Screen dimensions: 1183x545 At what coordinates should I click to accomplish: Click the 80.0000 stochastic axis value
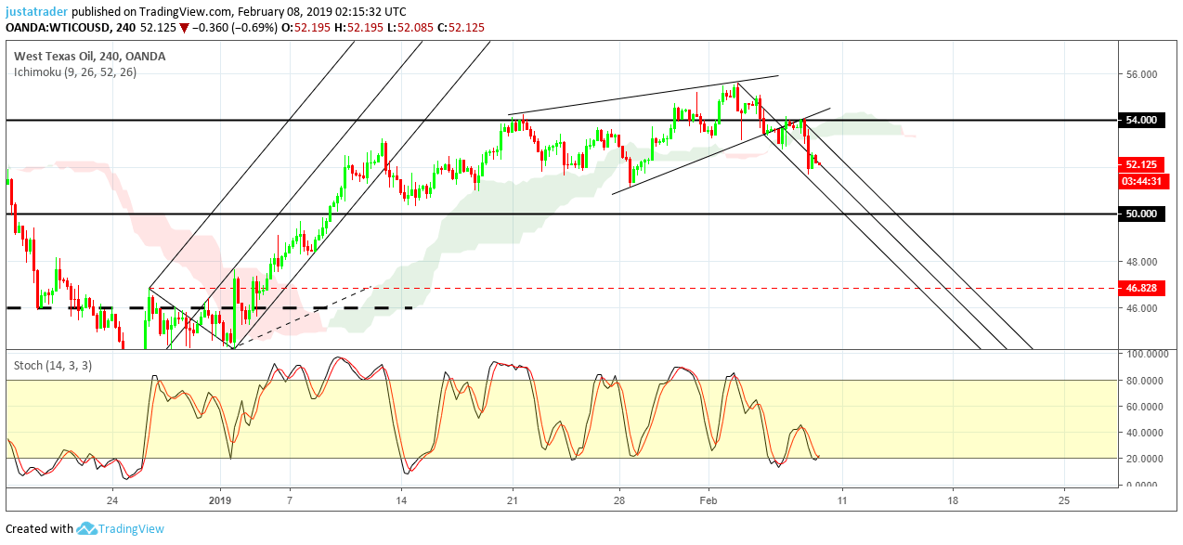1144,380
